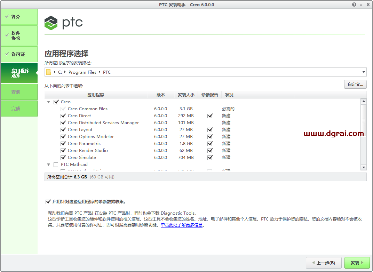This screenshot has height=272, width=373.
Task: Uncheck Creo Distributed Services Manager
Action: 63,123
